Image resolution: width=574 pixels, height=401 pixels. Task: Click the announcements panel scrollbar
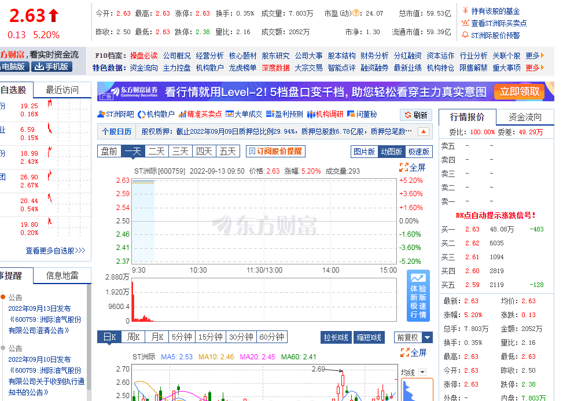point(89,337)
